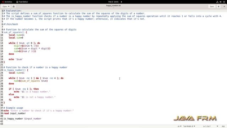Click the '#!/bin/bash' shebang line
227x128 pixels.
(x=11, y=24)
